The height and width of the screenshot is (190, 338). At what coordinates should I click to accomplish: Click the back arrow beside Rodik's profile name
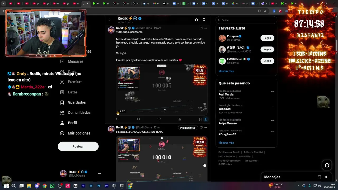coord(109,20)
